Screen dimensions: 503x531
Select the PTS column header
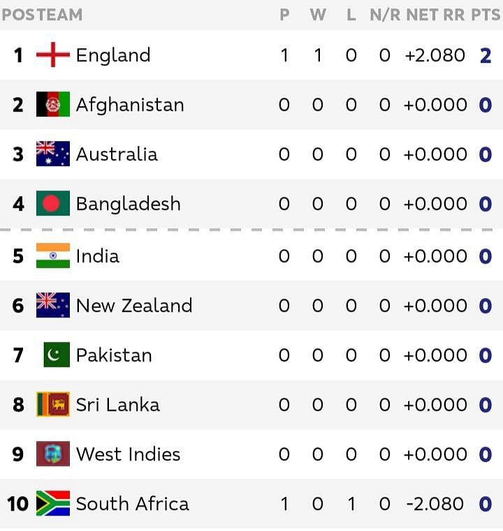[486, 15]
